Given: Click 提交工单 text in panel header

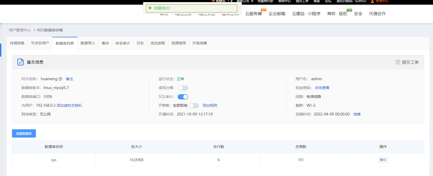Looking at the screenshot, I should [x=410, y=62].
